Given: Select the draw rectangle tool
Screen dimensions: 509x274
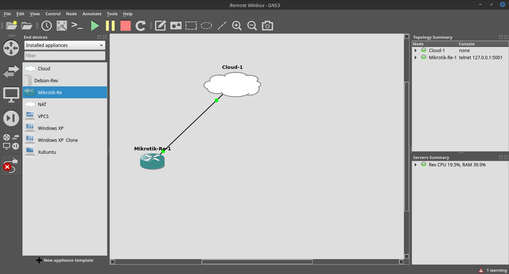Looking at the screenshot, I should pyautogui.click(x=191, y=25).
